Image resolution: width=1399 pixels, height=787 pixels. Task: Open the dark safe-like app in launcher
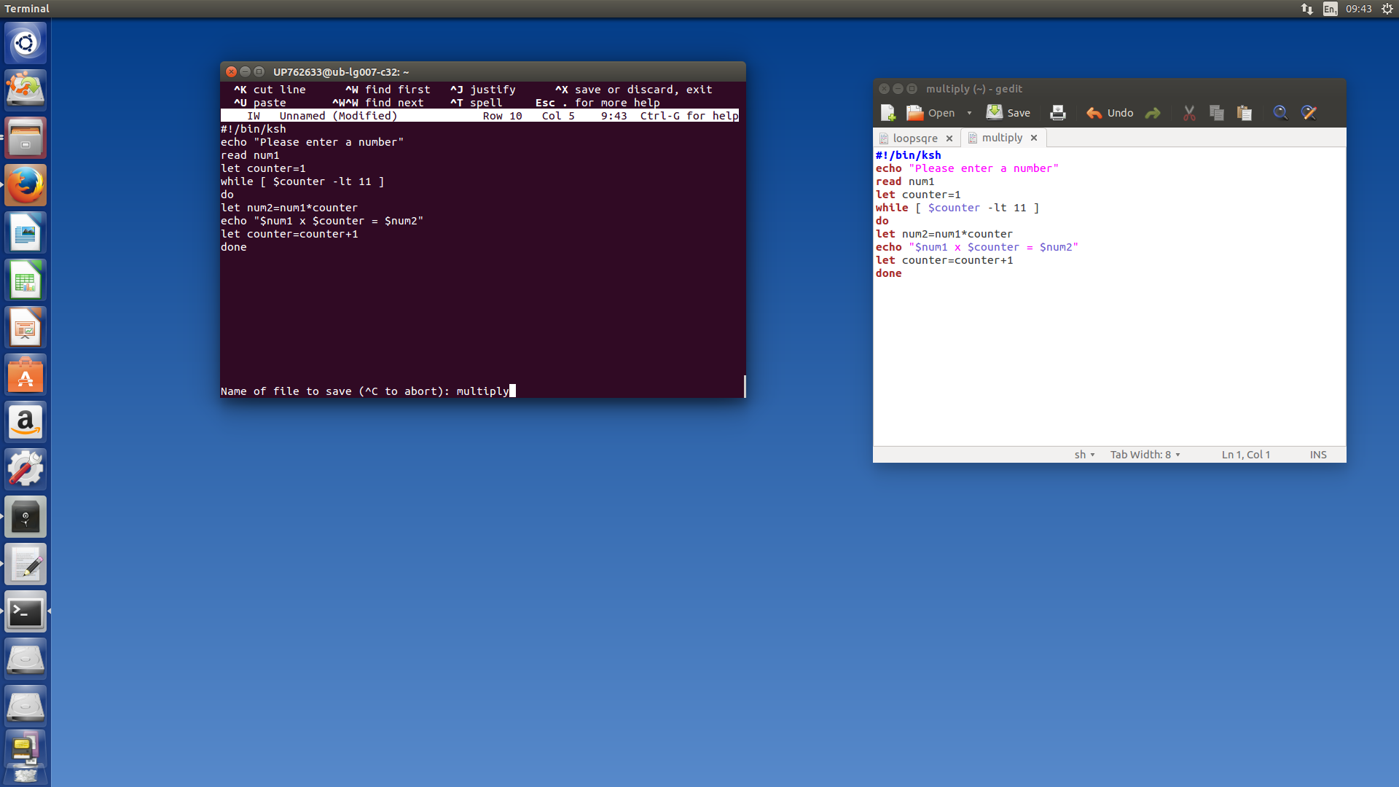(x=26, y=517)
